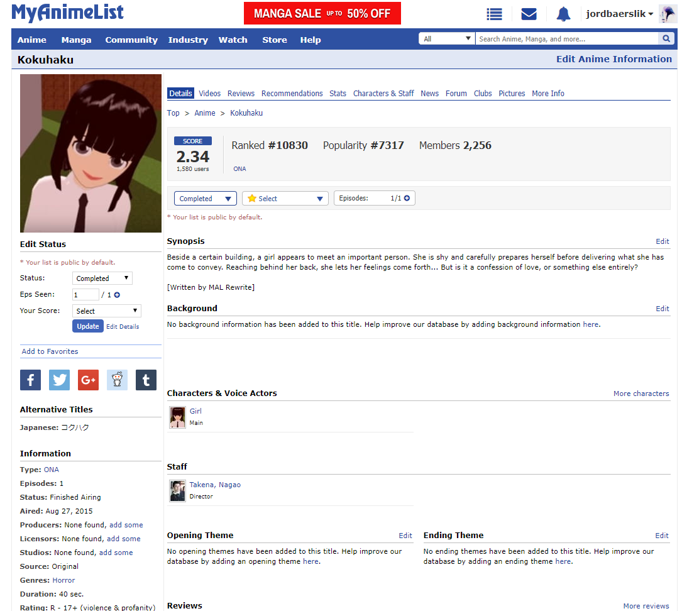Switch to the Reviews tab
This screenshot has width=682, height=611.
click(x=241, y=94)
